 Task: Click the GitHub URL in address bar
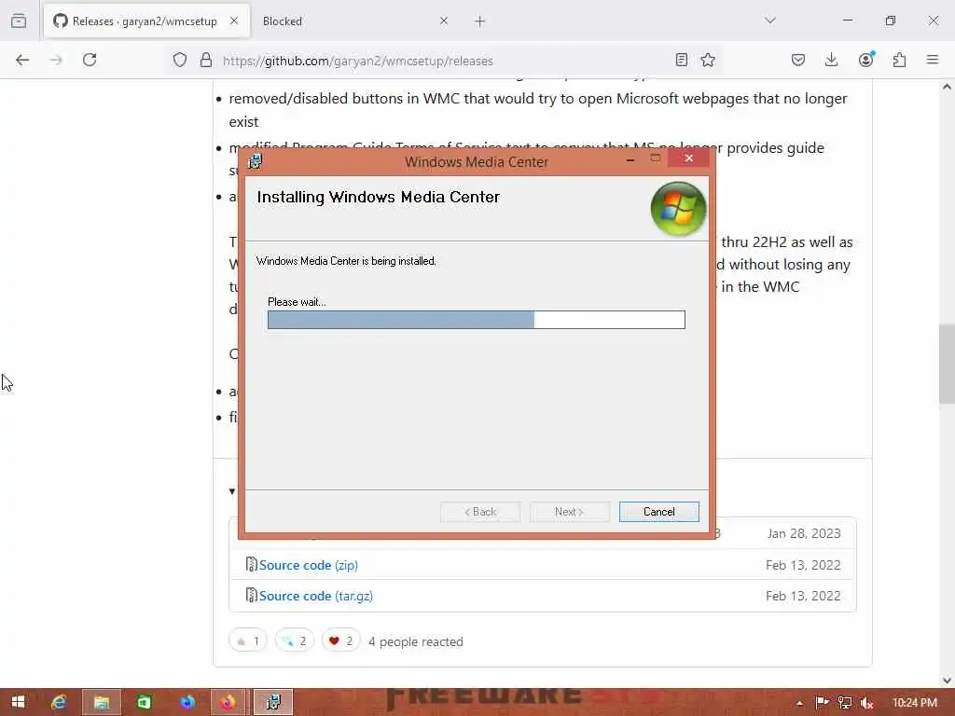pyautogui.click(x=357, y=61)
